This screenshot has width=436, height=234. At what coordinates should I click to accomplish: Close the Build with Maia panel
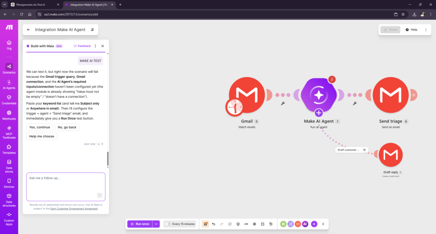click(103, 46)
